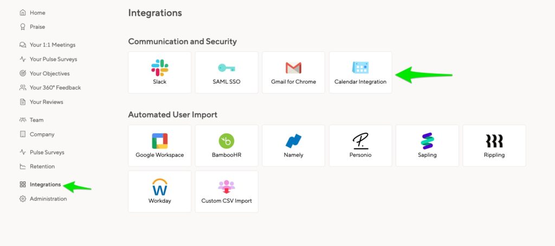555x246 pixels.
Task: Click the Company building icon
Action: click(23, 134)
